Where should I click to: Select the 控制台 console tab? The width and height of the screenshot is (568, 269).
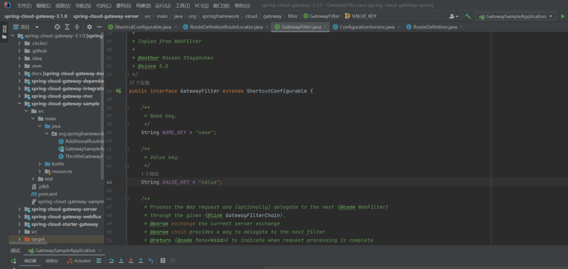(51, 261)
